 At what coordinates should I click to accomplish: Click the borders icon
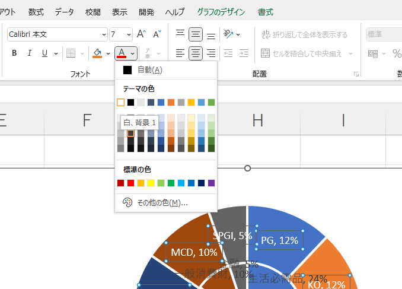tap(71, 53)
